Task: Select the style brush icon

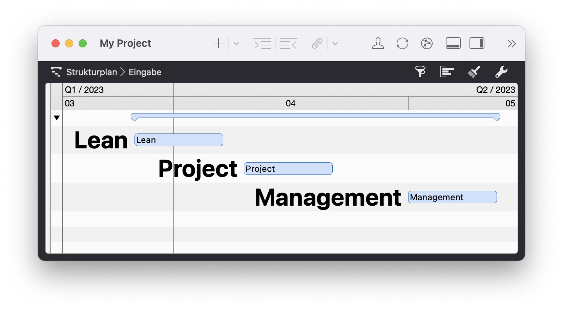Action: click(474, 71)
